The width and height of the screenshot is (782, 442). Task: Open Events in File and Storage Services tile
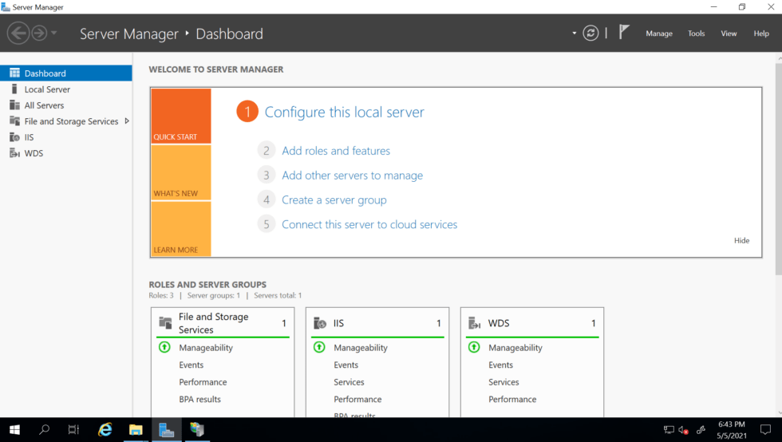[191, 365]
